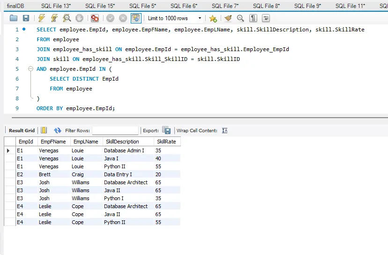Select the 'Java I' cell

click(128, 158)
